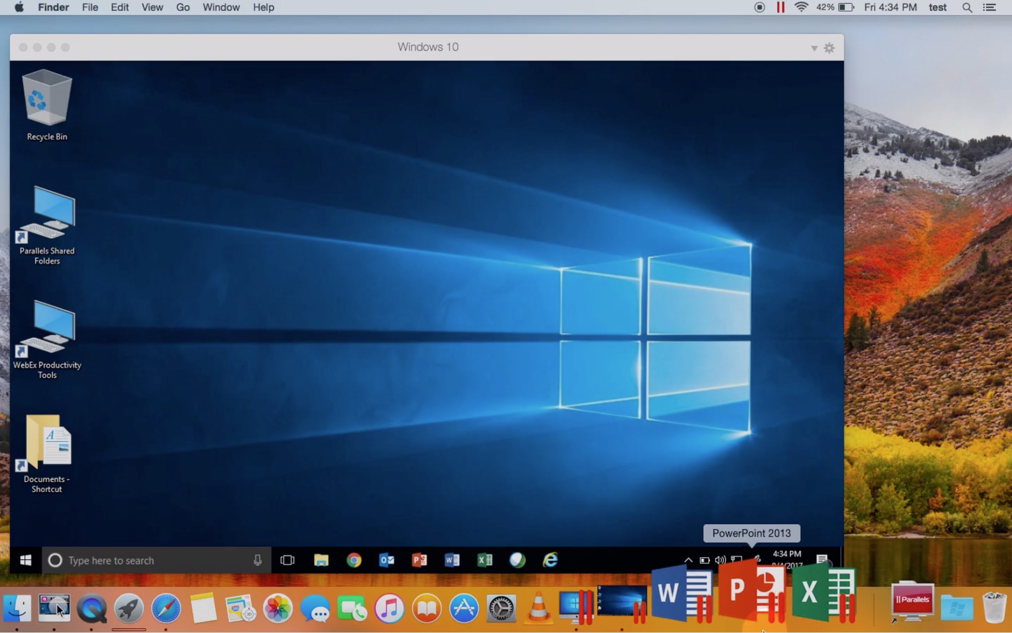
Task: Open Word in macOS Dock
Action: (x=682, y=593)
